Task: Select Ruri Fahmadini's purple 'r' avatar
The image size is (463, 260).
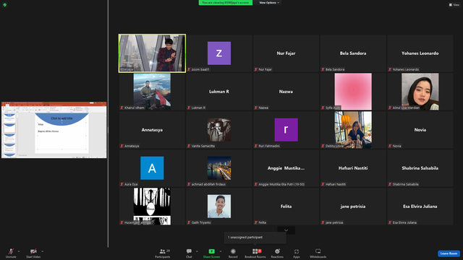Action: pos(286,130)
